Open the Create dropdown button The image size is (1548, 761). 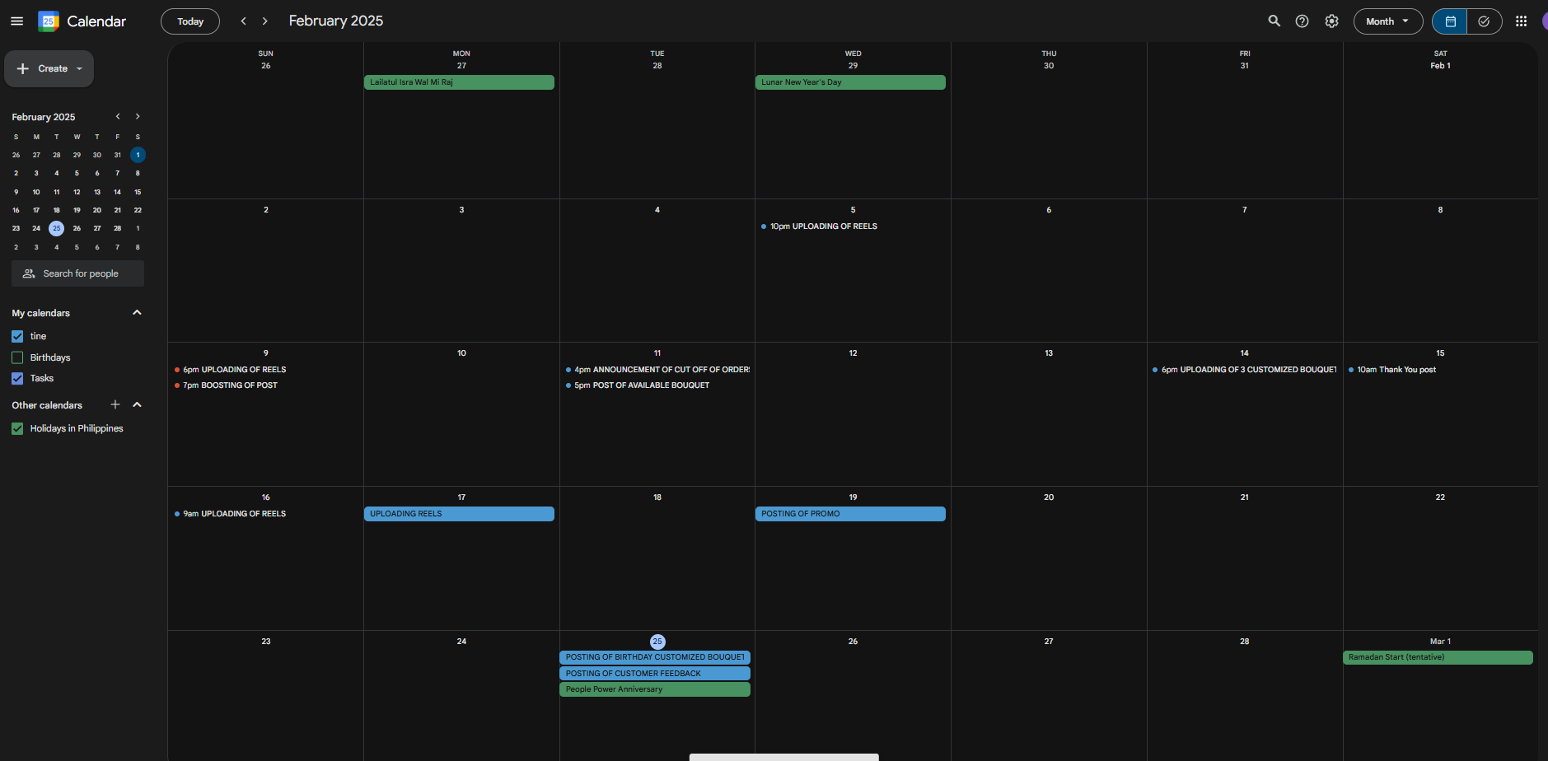(49, 68)
